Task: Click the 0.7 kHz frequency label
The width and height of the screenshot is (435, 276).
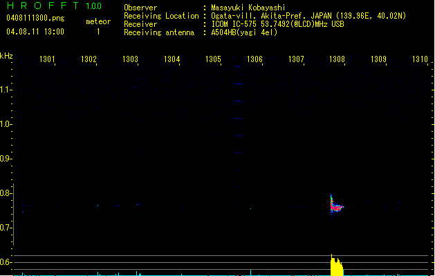Action: click(6, 228)
